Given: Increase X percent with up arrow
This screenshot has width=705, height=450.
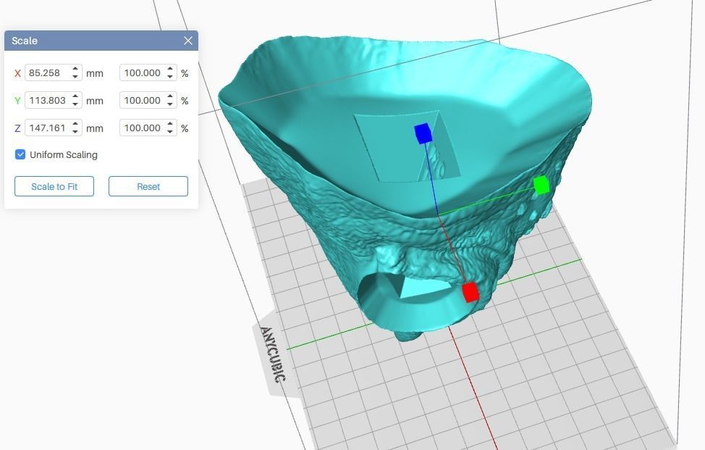Looking at the screenshot, I should [170, 70].
